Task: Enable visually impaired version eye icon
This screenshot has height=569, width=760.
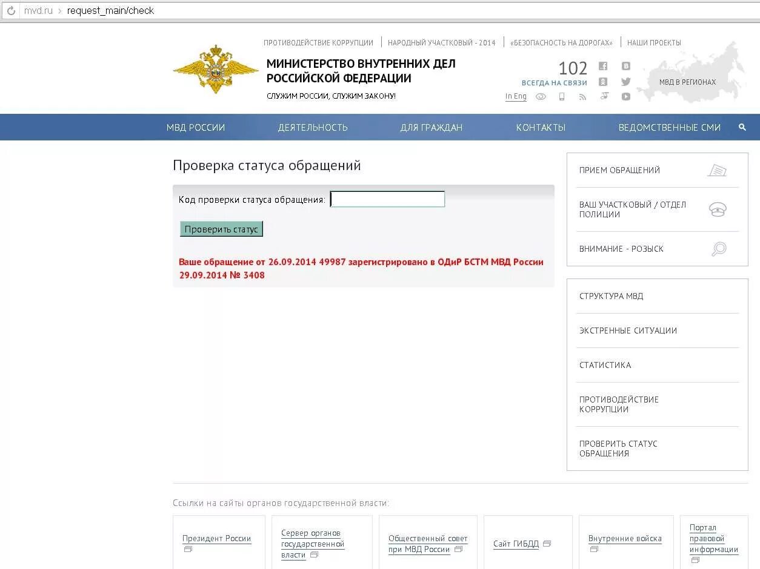Action: click(541, 96)
